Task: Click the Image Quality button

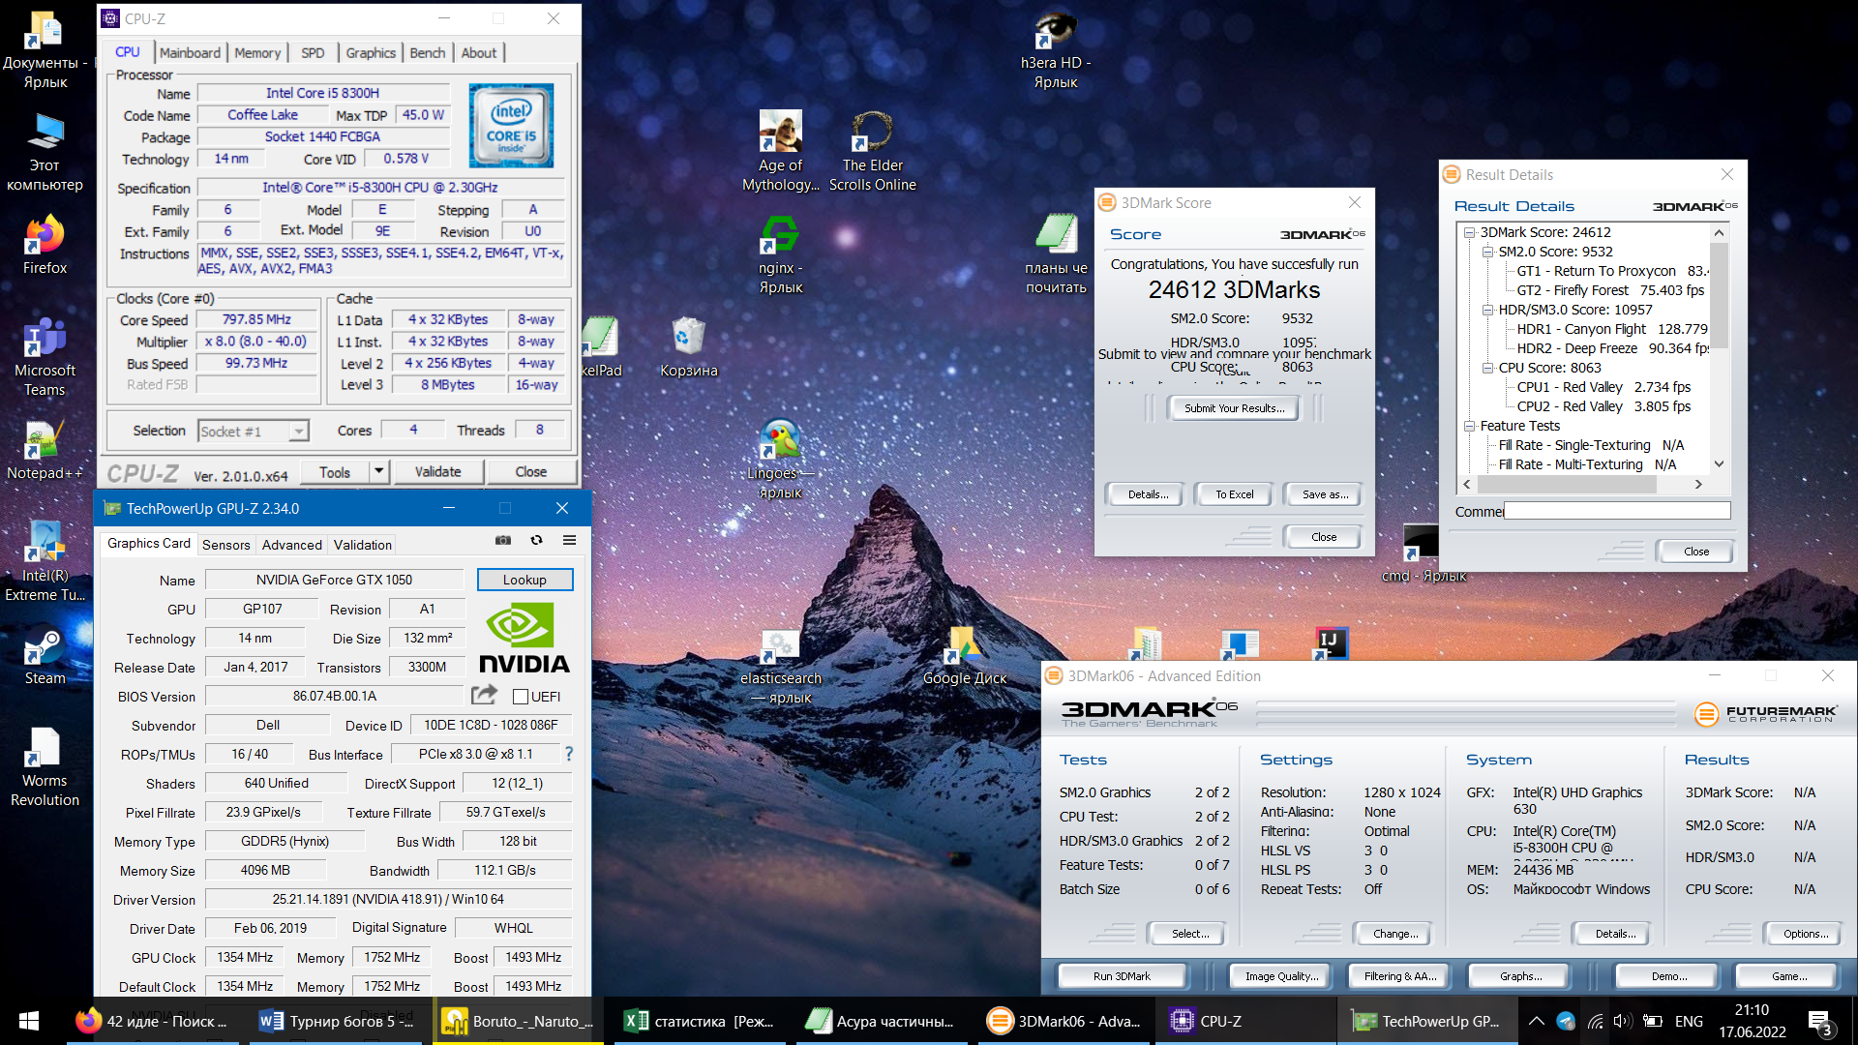Action: click(1281, 976)
